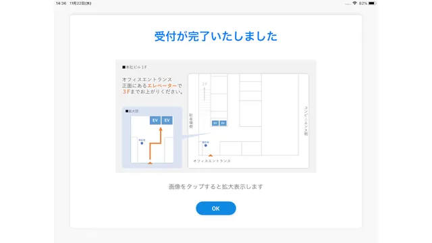The width and height of the screenshot is (432, 243).
Task: Tap the floor map image to enlarge
Action: click(216, 116)
